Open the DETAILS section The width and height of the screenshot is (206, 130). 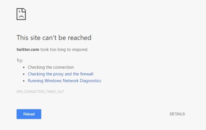(177, 114)
